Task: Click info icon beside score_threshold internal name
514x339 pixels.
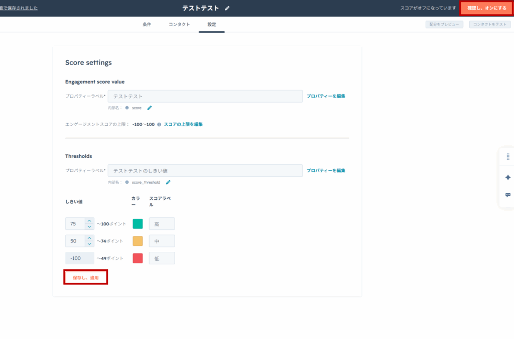Action: [127, 182]
